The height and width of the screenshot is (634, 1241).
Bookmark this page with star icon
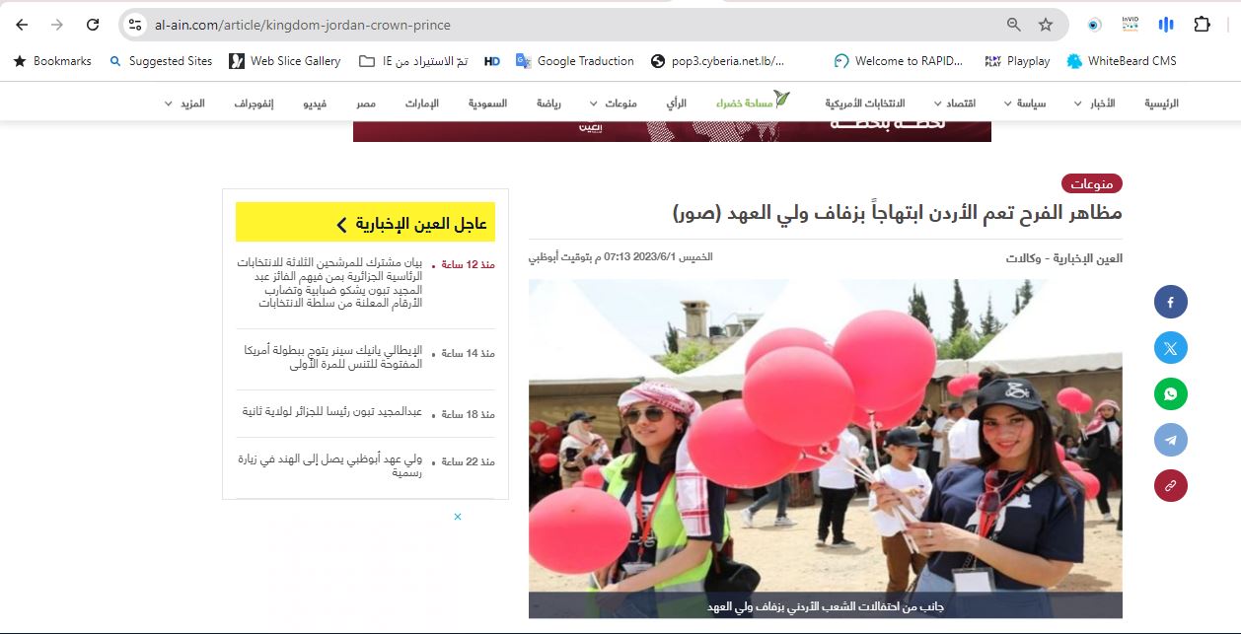(x=1046, y=25)
